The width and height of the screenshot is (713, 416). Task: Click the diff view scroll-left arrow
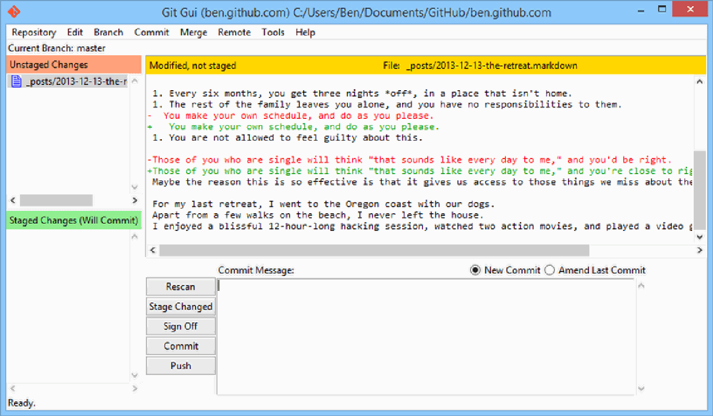click(152, 251)
